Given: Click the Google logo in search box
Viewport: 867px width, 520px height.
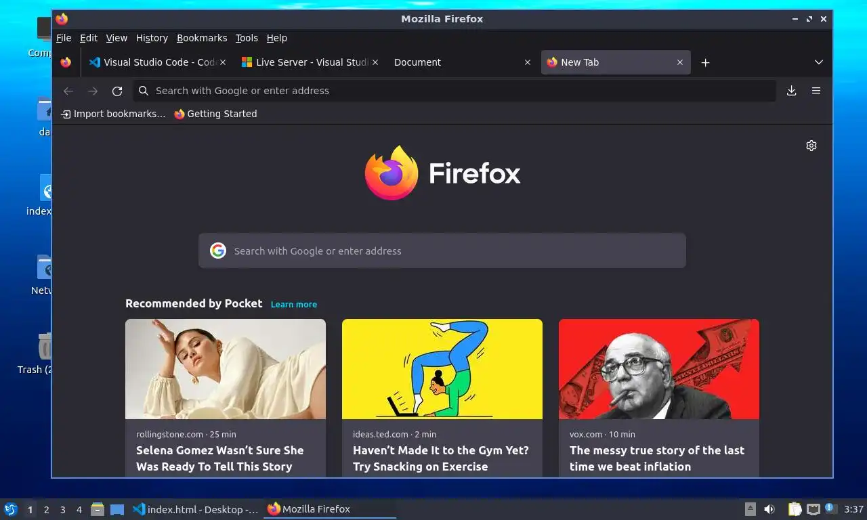Looking at the screenshot, I should 217,251.
